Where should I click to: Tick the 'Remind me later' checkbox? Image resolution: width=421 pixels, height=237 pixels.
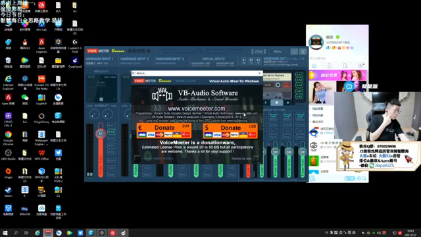[257, 158]
